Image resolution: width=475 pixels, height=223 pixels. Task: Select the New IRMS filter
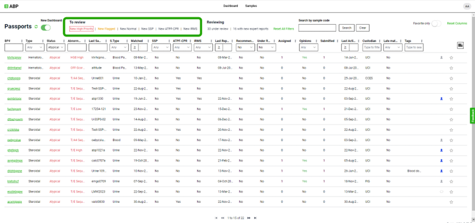[190, 29]
